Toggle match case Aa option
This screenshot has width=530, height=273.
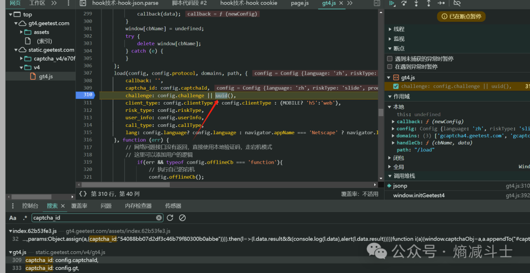pyautogui.click(x=13, y=218)
